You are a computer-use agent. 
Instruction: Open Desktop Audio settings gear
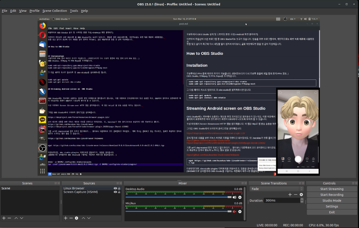point(240,197)
